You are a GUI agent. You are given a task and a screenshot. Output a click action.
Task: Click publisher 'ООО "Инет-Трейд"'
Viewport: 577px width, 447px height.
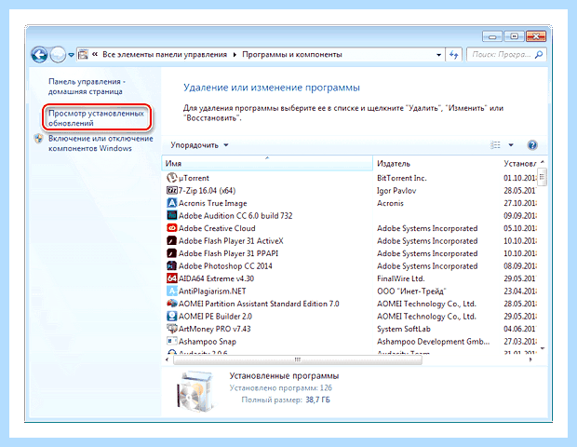click(411, 291)
